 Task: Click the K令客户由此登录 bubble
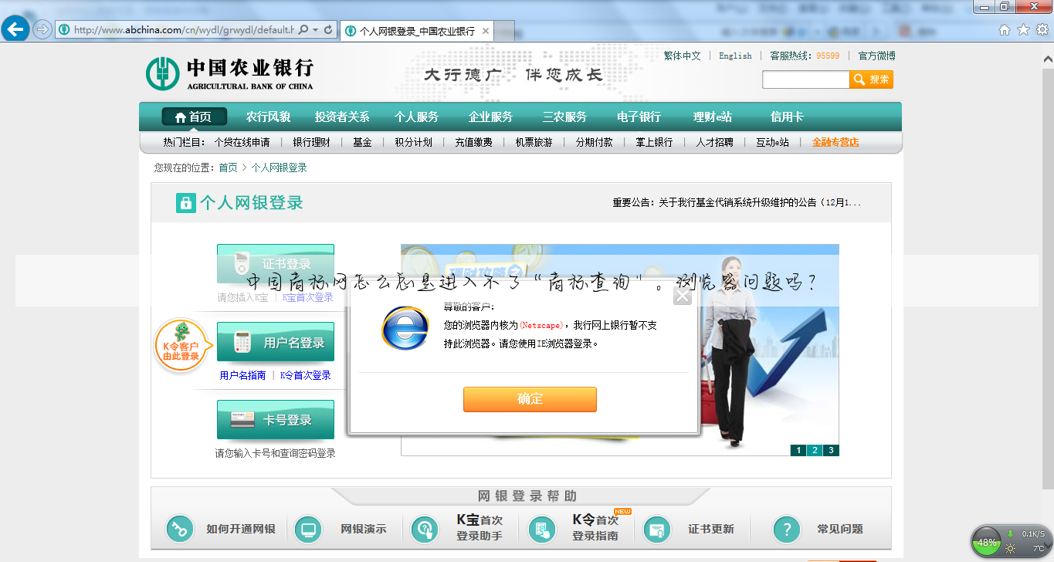click(181, 344)
